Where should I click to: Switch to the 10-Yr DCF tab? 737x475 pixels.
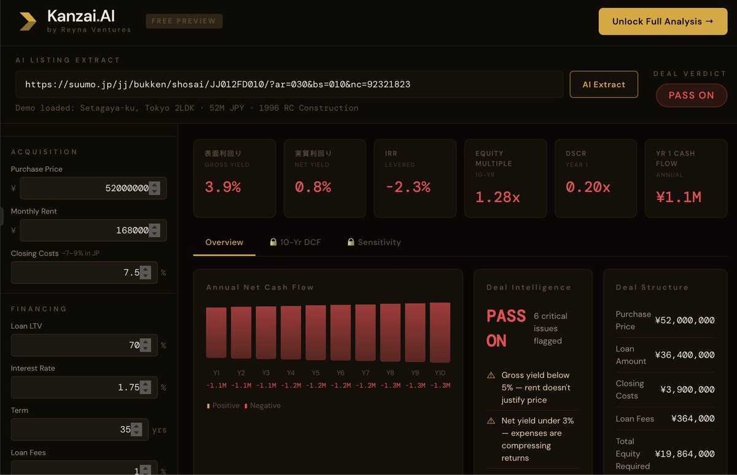295,242
